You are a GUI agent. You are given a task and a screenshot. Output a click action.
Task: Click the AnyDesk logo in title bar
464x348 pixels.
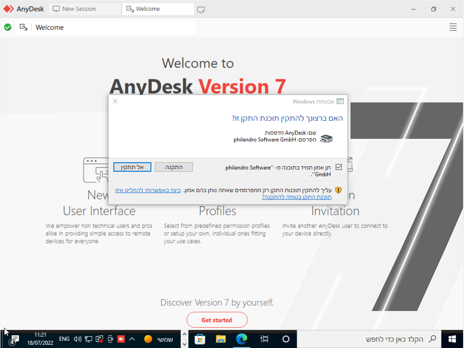[x=9, y=9]
